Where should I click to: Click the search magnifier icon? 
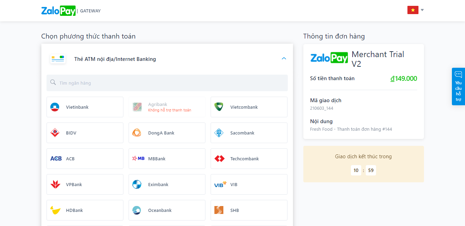tap(53, 83)
